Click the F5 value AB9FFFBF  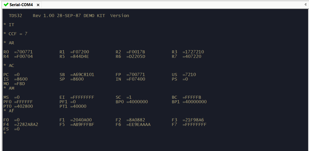(x=83, y=124)
